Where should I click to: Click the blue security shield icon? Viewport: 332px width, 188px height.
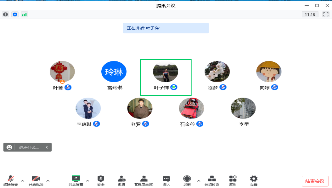pos(15,14)
